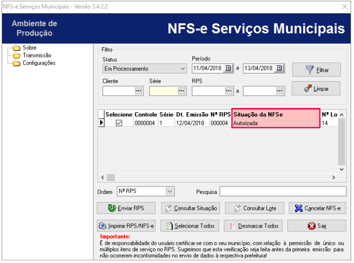
Task: Open the Ordem dropdown
Action: (170, 191)
